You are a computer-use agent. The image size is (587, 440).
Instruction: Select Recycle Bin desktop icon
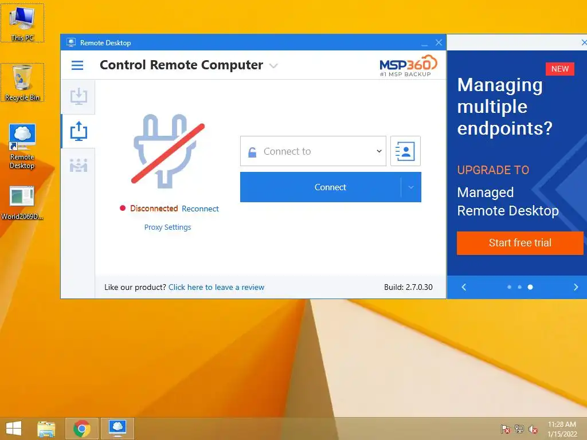point(22,82)
